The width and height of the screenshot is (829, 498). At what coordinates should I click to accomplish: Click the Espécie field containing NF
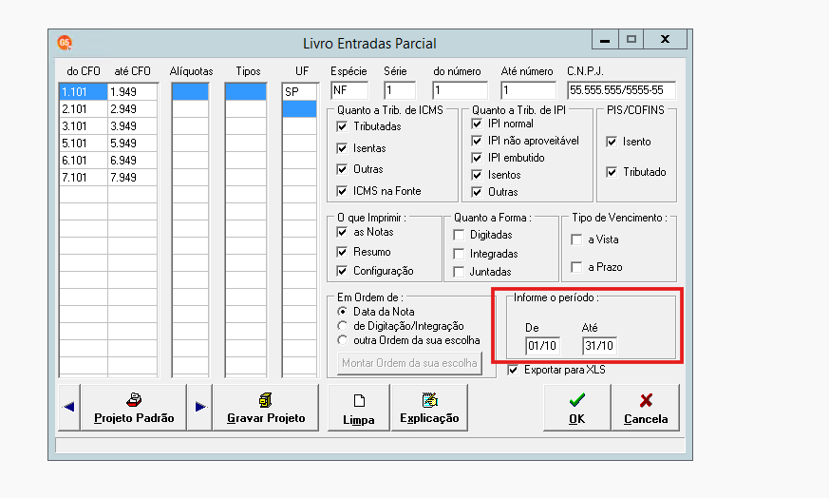pyautogui.click(x=349, y=90)
